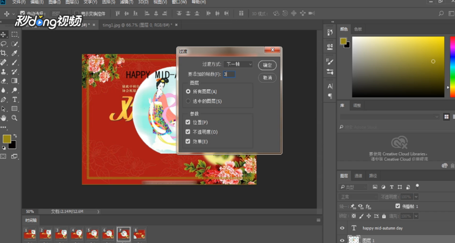Select the Blur tool
Viewport: 455px width, 243px height.
click(x=3, y=90)
